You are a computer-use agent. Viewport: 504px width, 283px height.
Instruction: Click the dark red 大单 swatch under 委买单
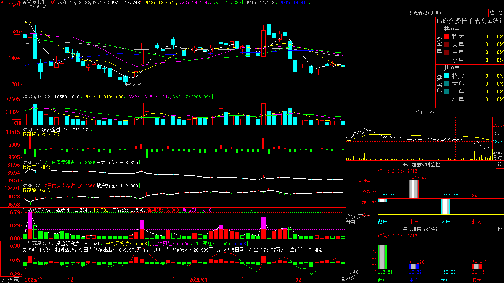pos(446,44)
